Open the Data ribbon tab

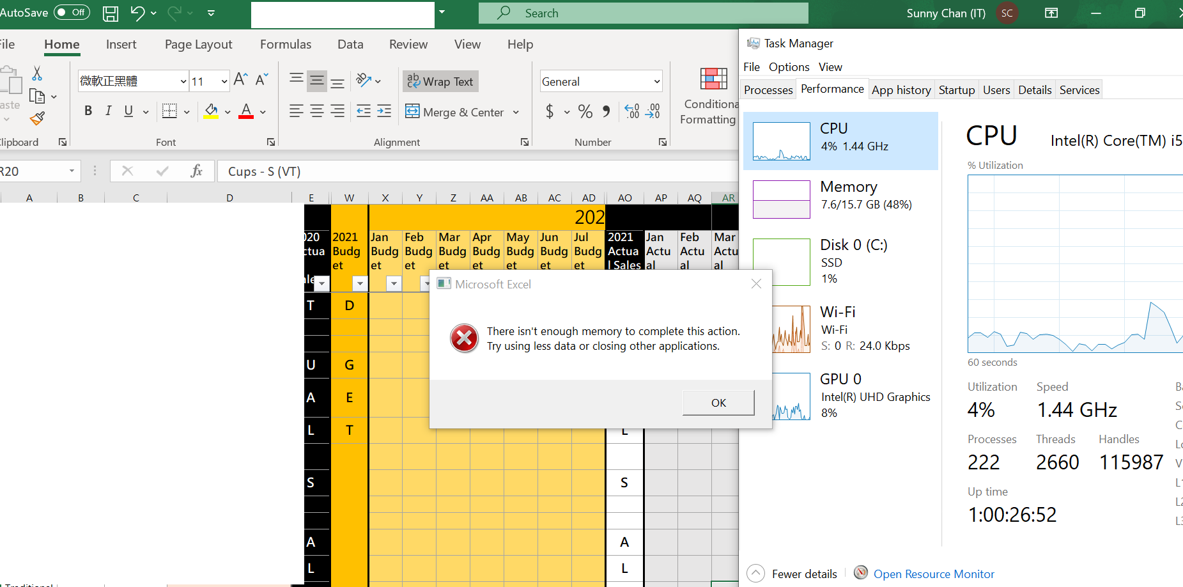pos(350,44)
